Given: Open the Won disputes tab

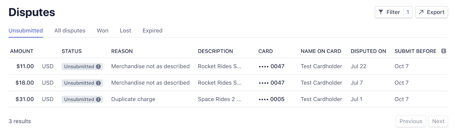Looking at the screenshot, I should click(102, 31).
